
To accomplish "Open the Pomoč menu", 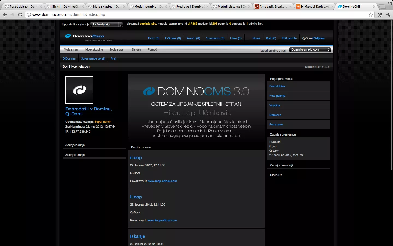I will tap(152, 49).
